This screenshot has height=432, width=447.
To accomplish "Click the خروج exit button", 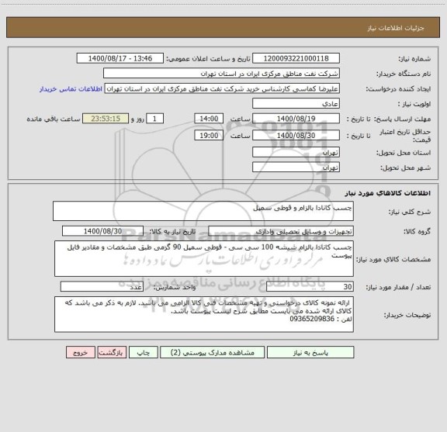I will pos(81,352).
